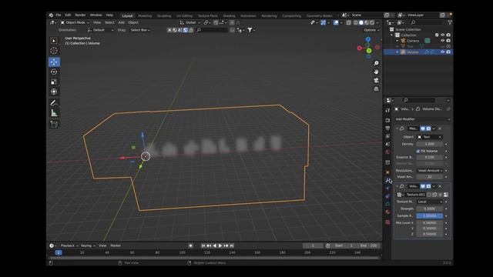493x277 pixels.
Task: Hide Volume object with its eye icon
Action: coord(442,52)
